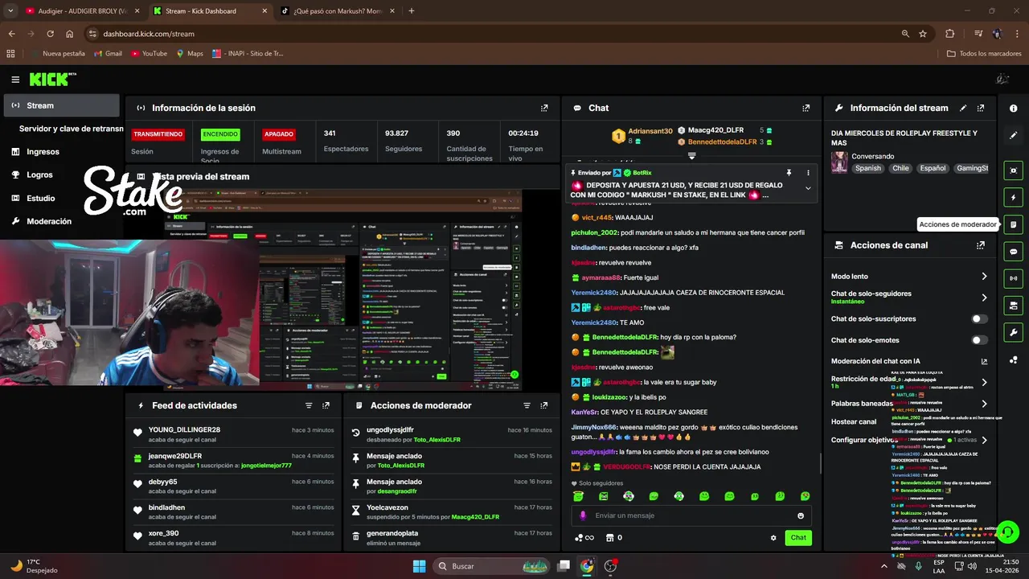Click the green headset support button

1007,532
